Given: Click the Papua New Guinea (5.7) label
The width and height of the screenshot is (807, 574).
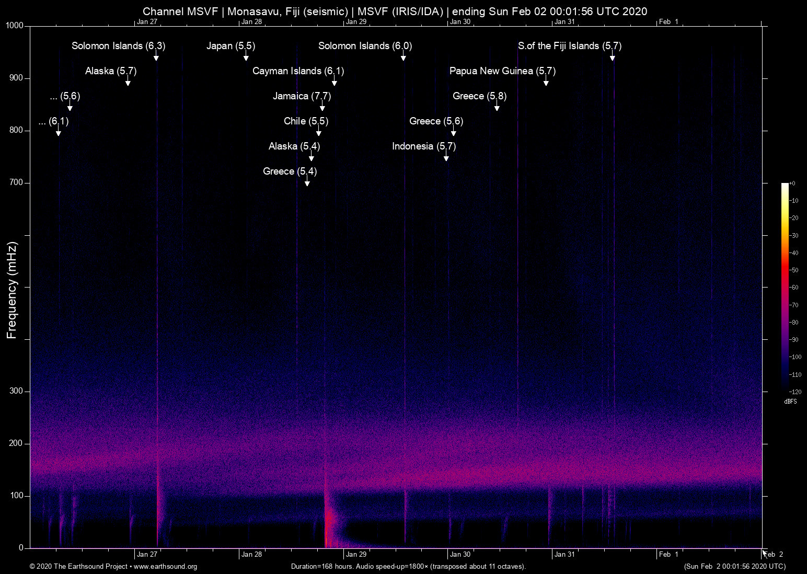Looking at the screenshot, I should tap(503, 71).
